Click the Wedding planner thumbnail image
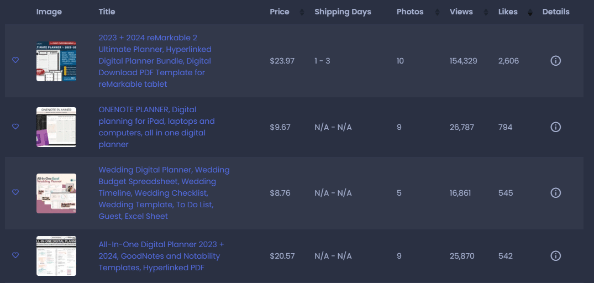This screenshot has height=283, width=594. pyautogui.click(x=56, y=193)
